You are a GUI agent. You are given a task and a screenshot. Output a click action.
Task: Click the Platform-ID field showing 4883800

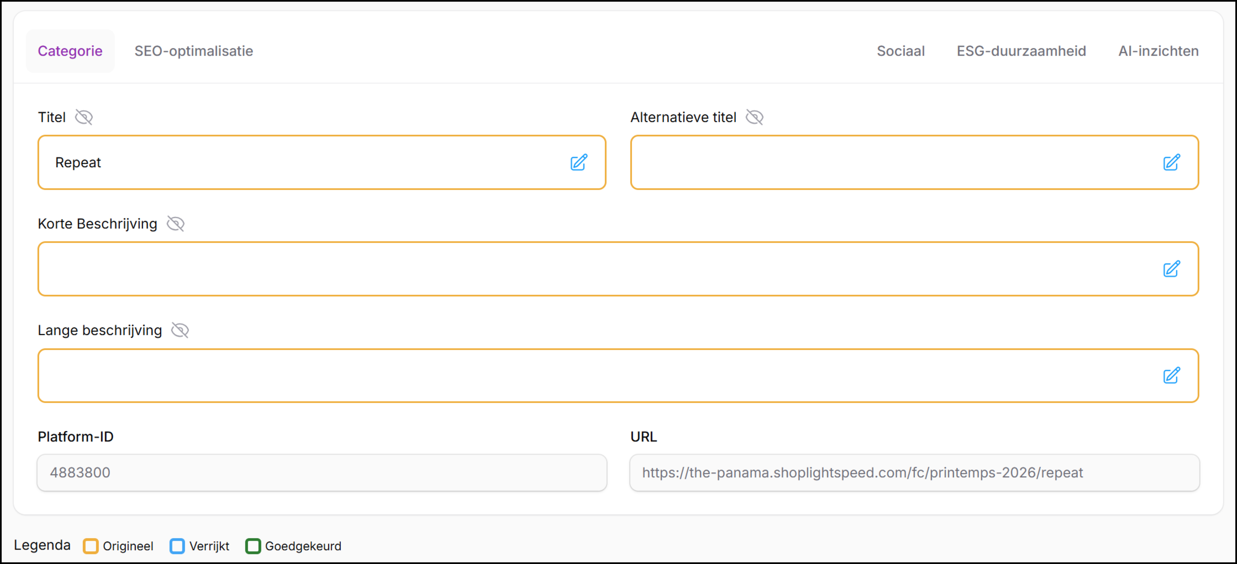322,472
